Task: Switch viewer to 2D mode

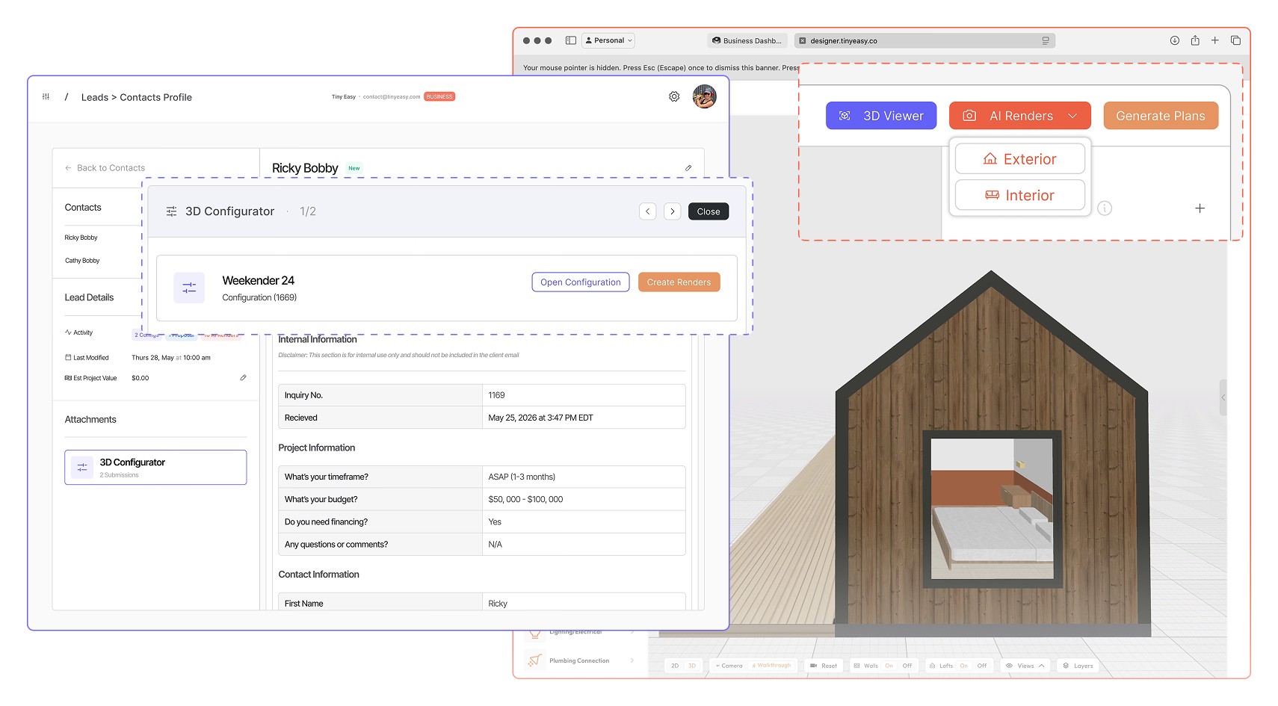Action: 675,666
